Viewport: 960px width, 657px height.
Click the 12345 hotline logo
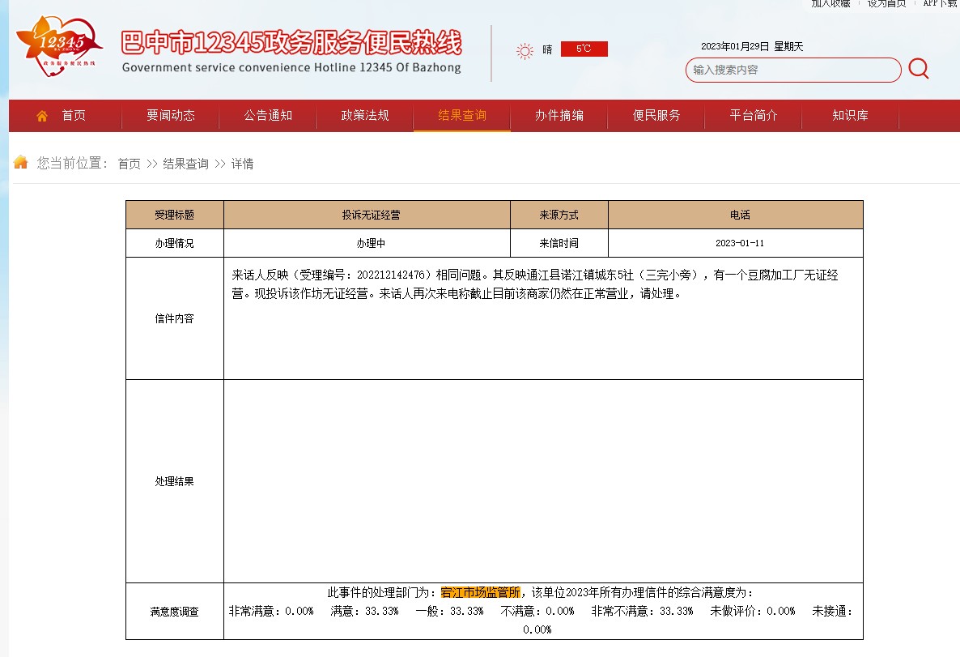click(x=59, y=46)
